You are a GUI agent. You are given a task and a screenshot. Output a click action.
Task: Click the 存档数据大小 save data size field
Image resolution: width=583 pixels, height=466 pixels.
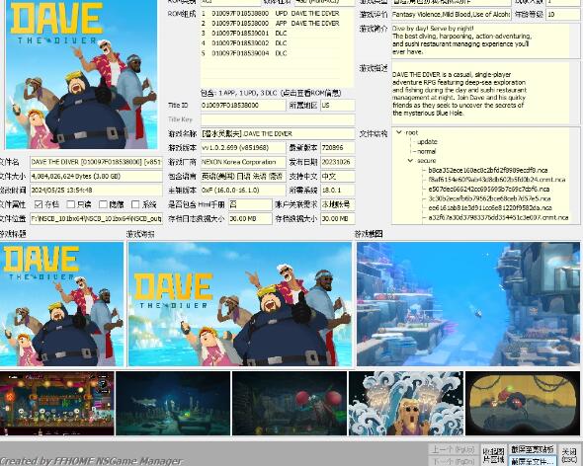coord(338,218)
